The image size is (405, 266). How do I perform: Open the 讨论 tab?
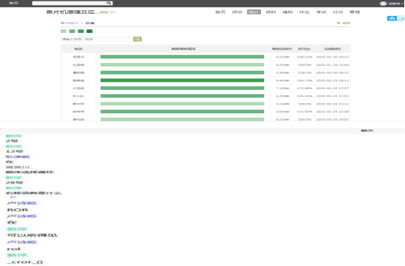pyautogui.click(x=338, y=12)
